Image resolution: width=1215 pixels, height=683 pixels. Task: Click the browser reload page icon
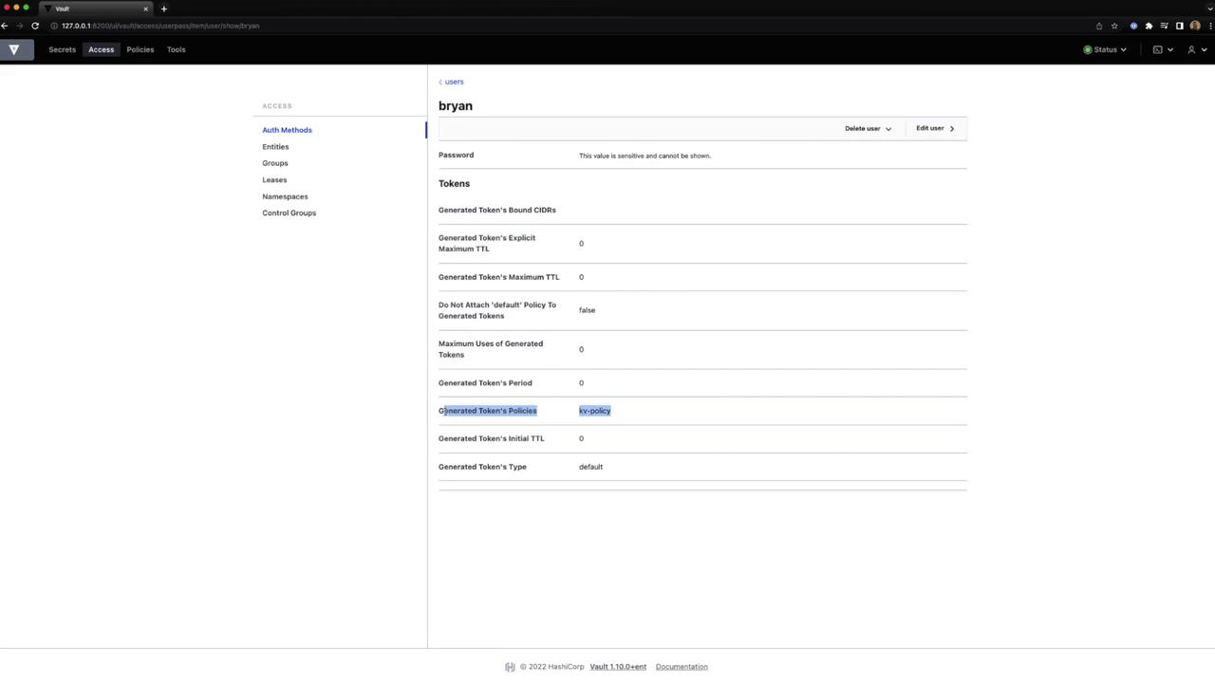coord(35,26)
